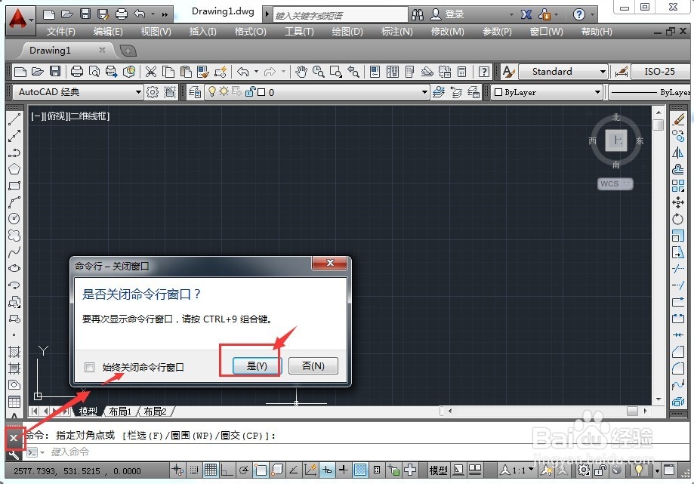
Task: Select the Ellipse draw tool
Action: point(14,269)
